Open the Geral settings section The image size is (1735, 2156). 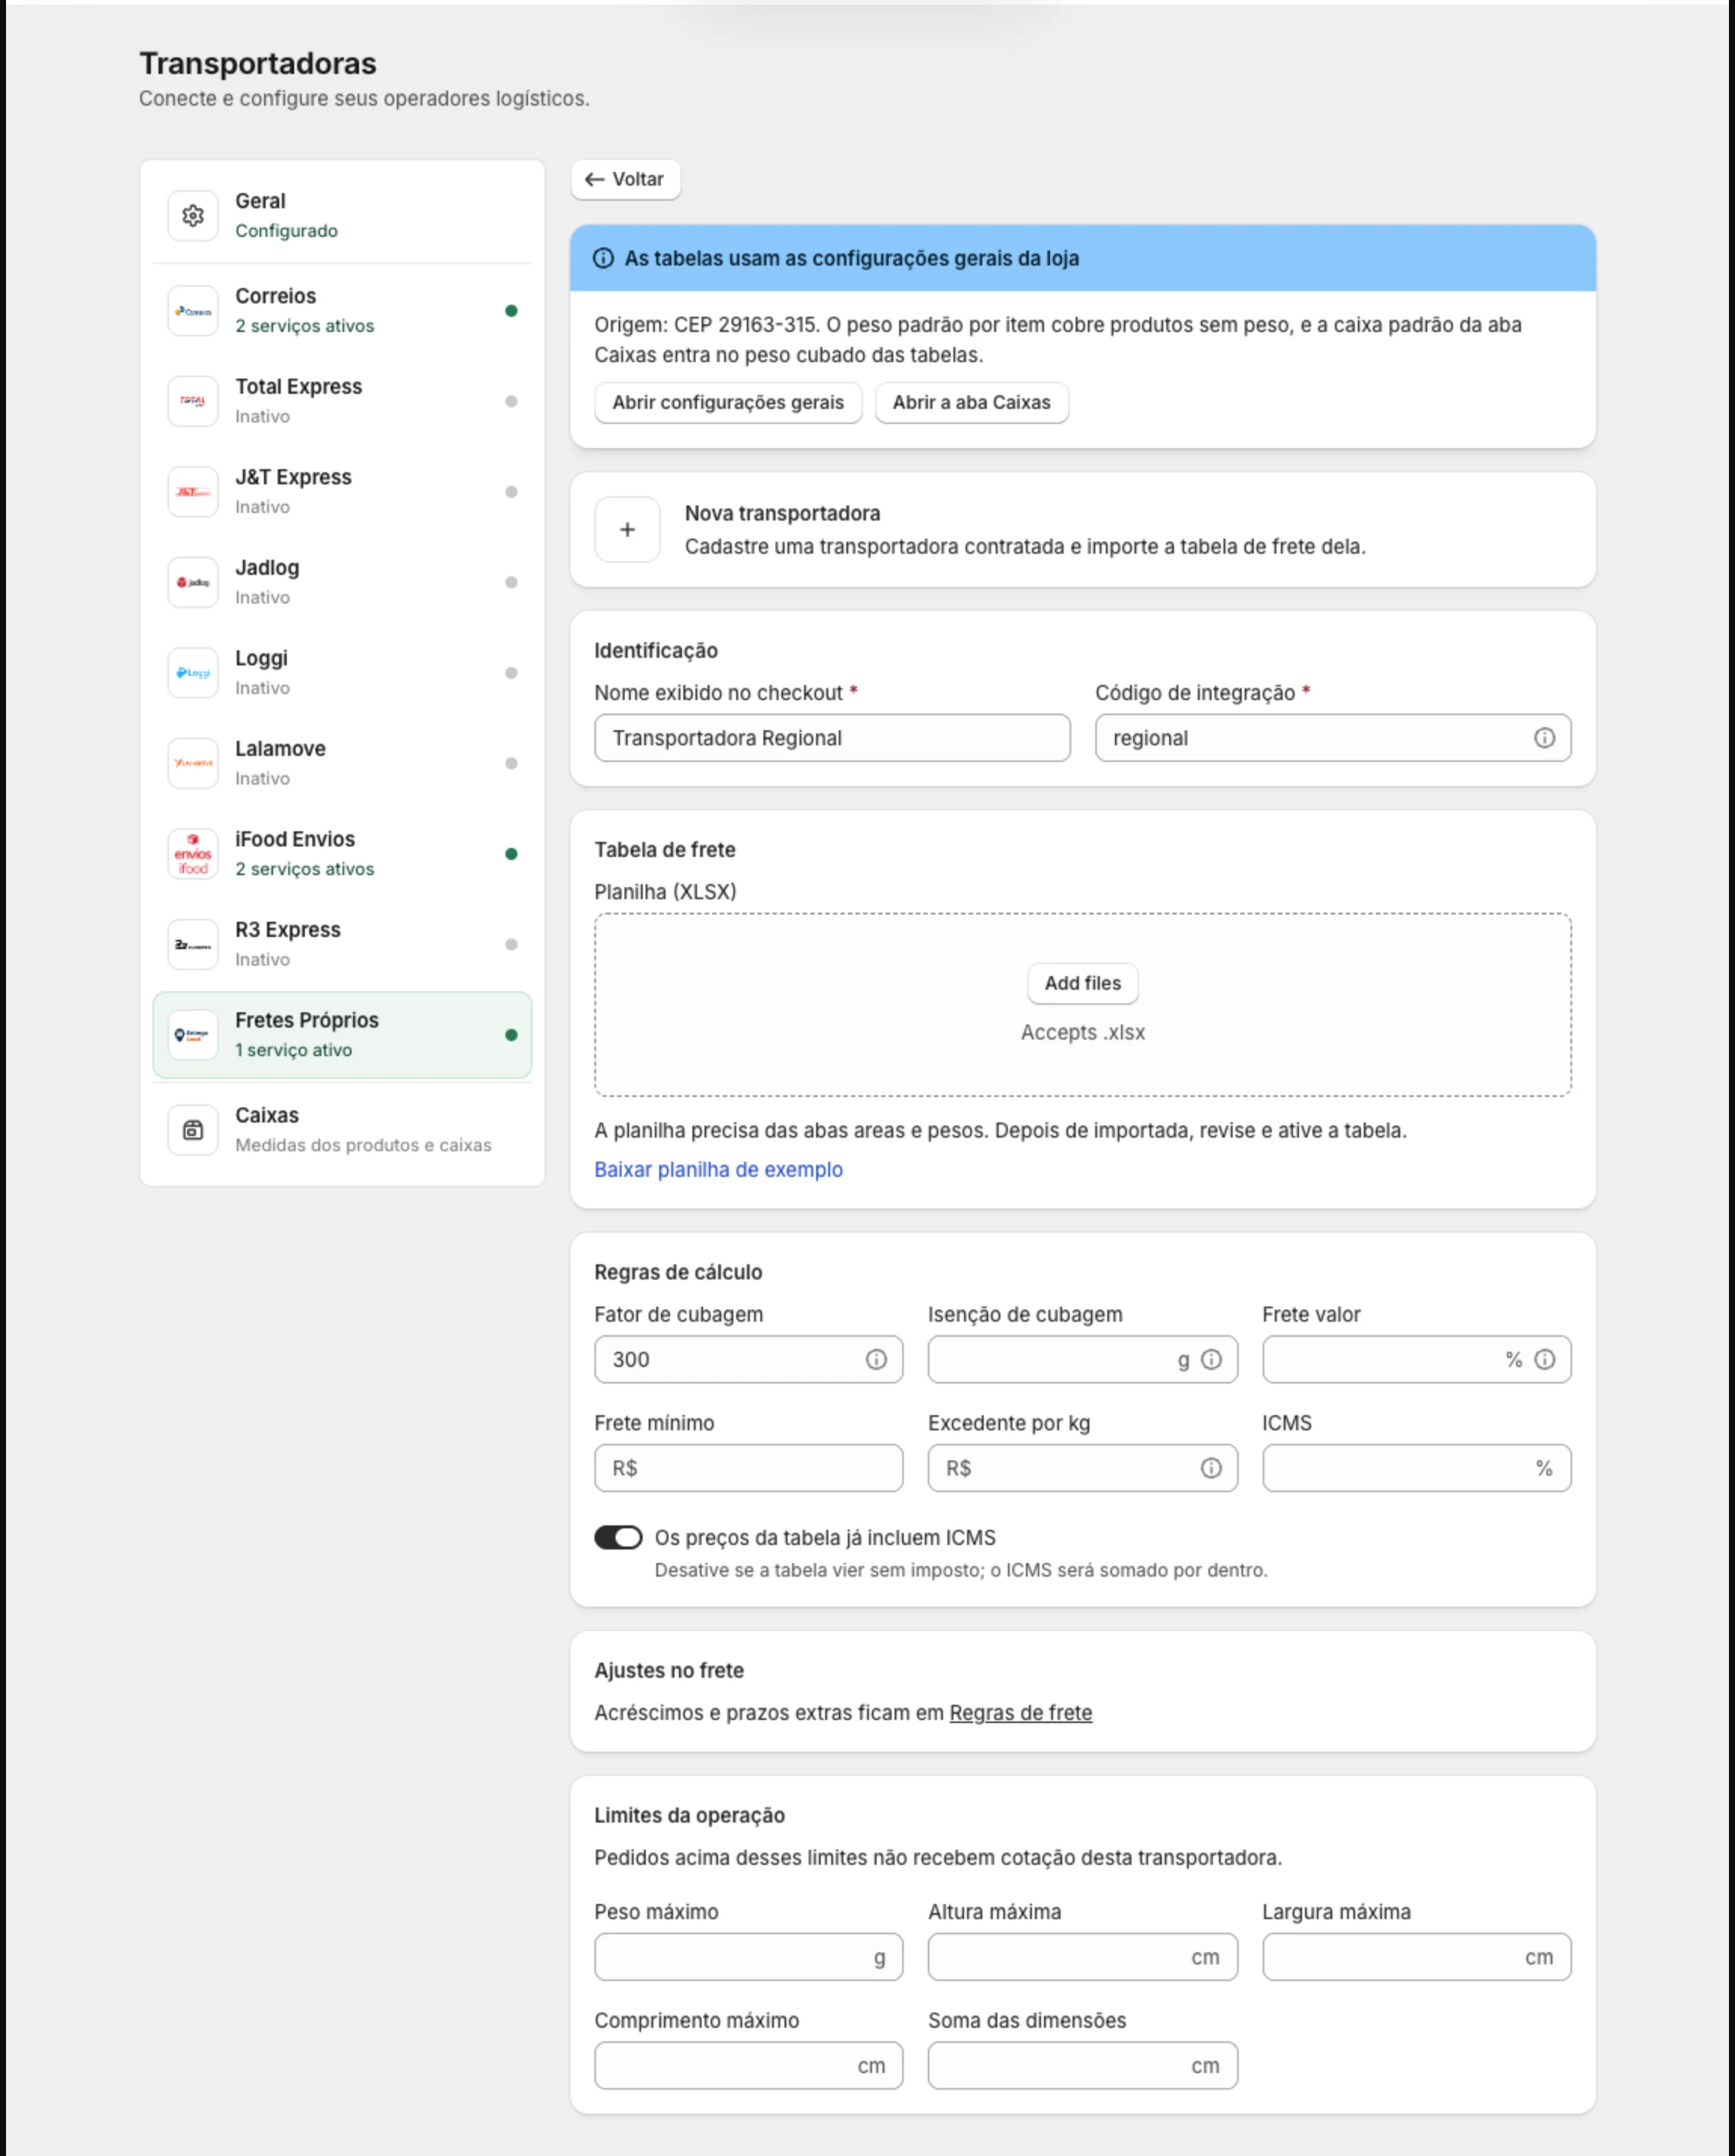pos(342,216)
